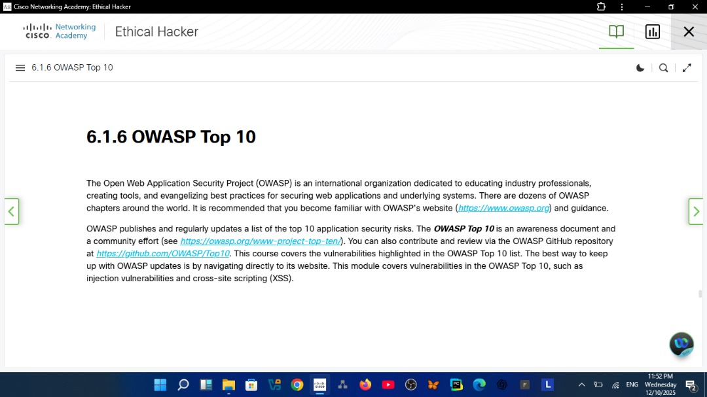
Task: Expand content to fullscreen with the arrows icon
Action: [687, 68]
